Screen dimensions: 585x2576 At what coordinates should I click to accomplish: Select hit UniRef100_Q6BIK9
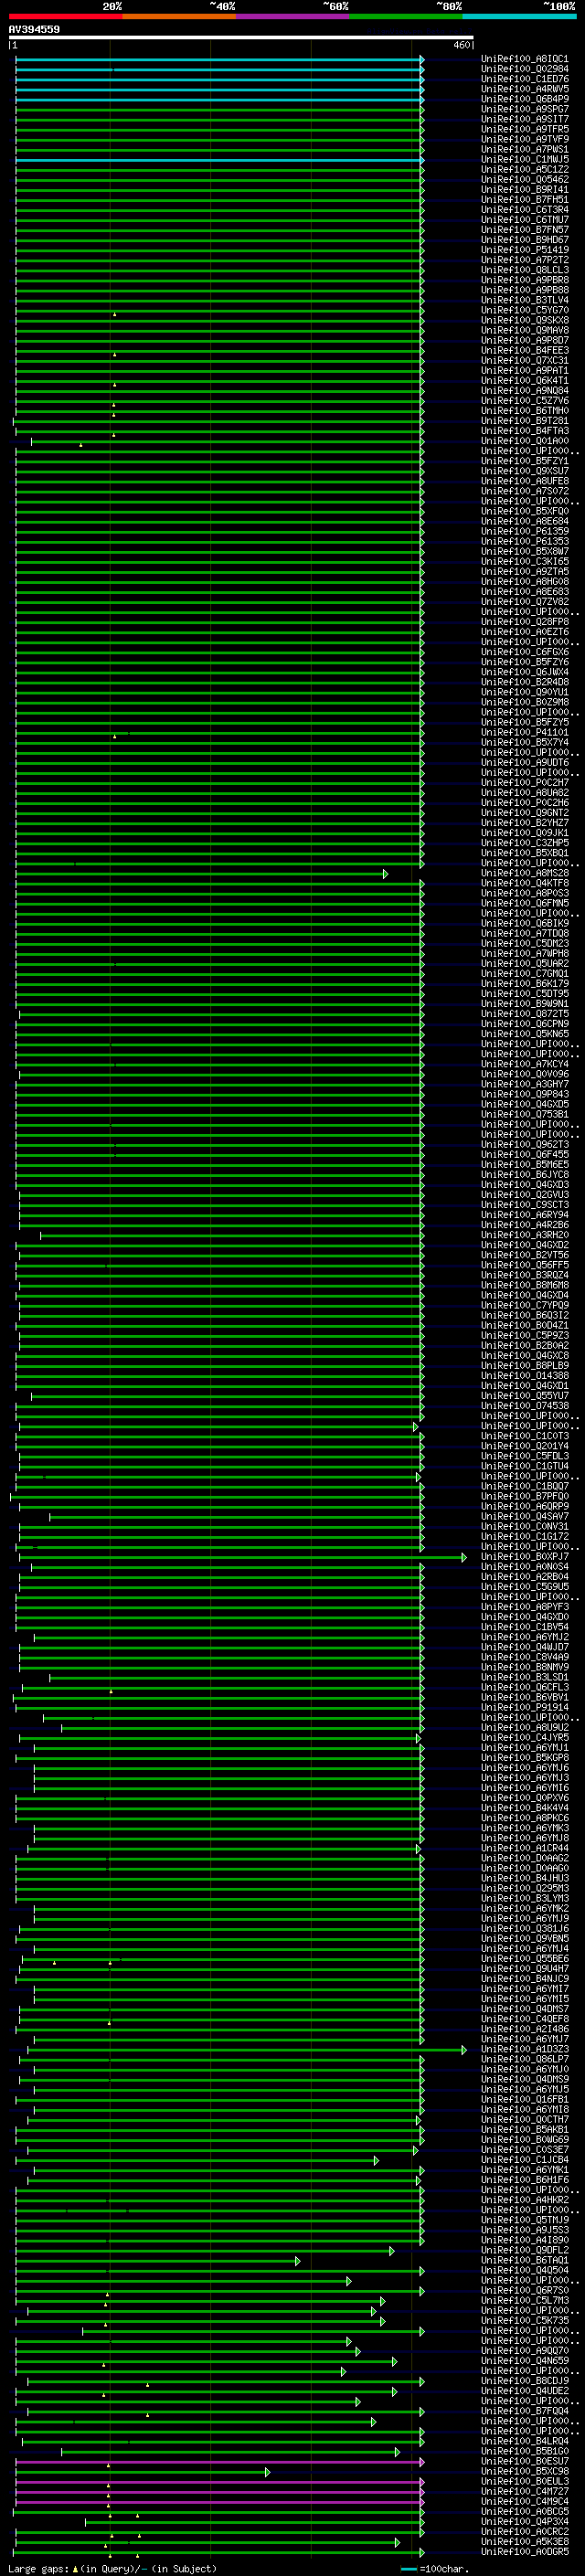point(525,923)
